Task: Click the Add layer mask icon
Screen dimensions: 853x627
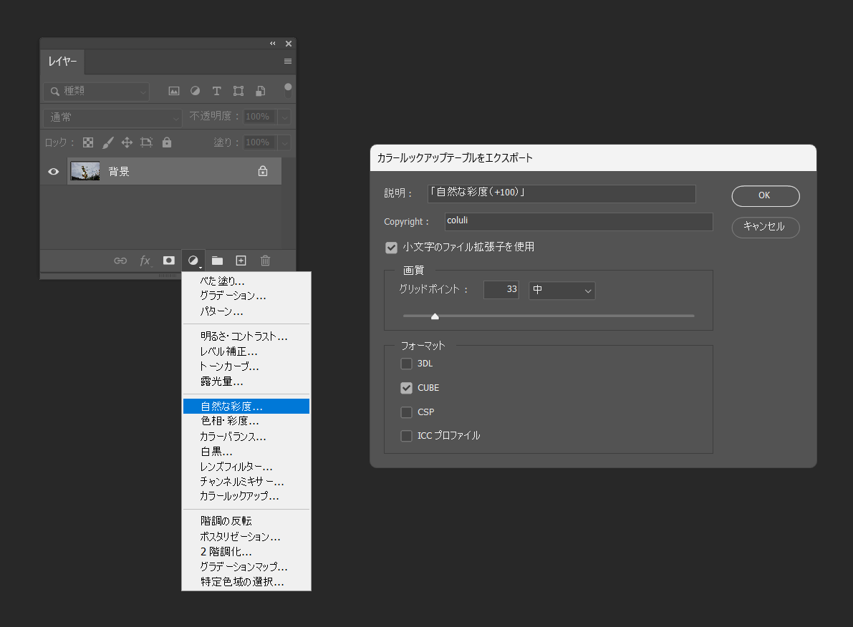Action: [168, 260]
